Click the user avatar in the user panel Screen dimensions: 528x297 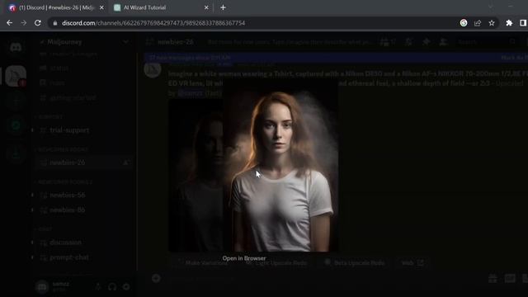[x=42, y=287]
